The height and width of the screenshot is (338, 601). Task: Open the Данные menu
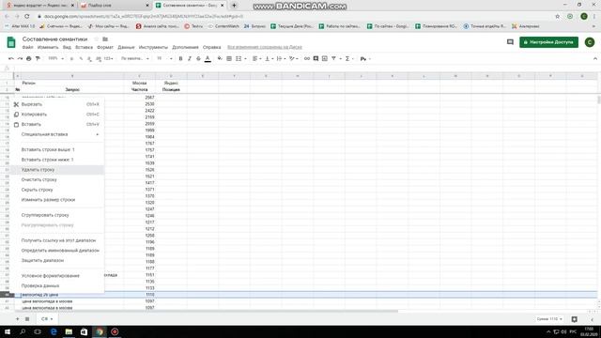[126, 47]
